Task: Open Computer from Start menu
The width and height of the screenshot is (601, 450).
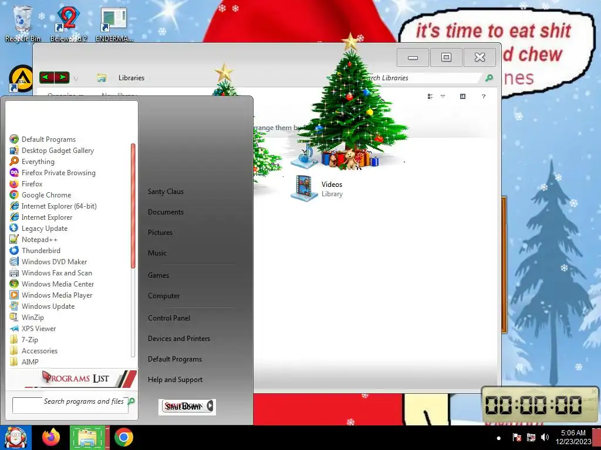Action: 164,296
